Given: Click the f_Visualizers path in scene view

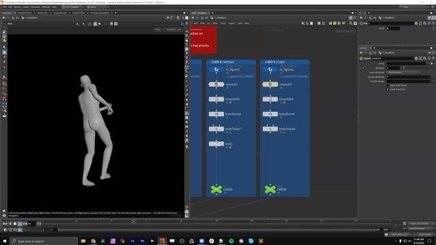Looking at the screenshot, I should click(x=31, y=18).
